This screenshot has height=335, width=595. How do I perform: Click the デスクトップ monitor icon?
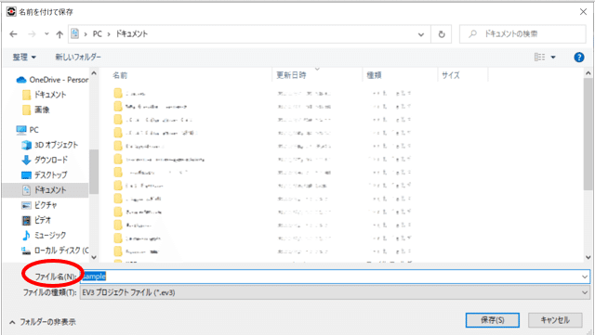(26, 175)
